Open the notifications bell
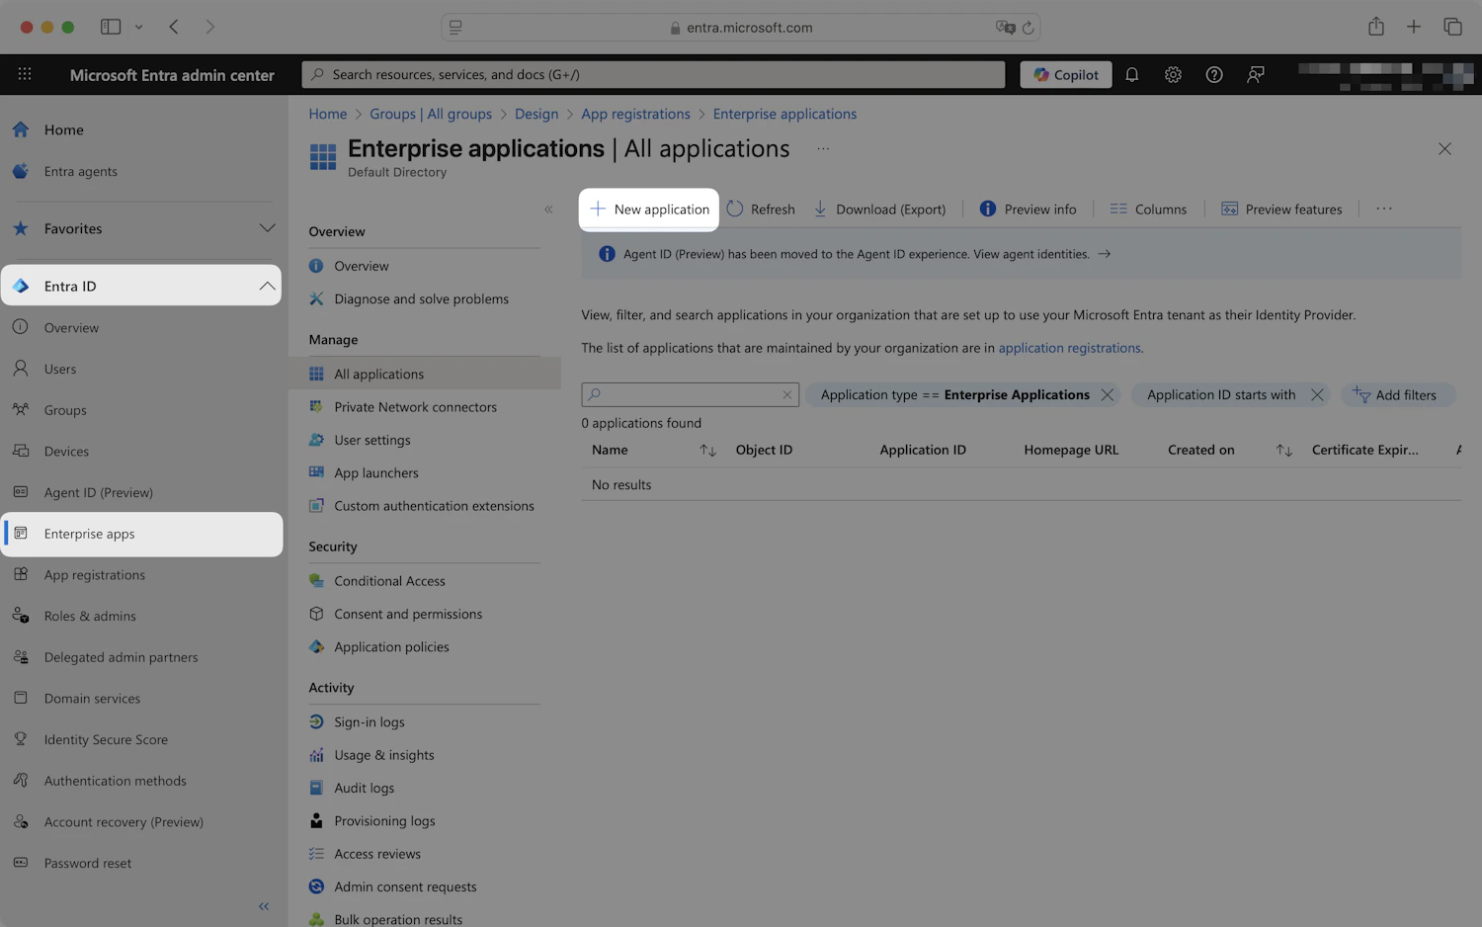This screenshot has height=927, width=1482. [1132, 74]
